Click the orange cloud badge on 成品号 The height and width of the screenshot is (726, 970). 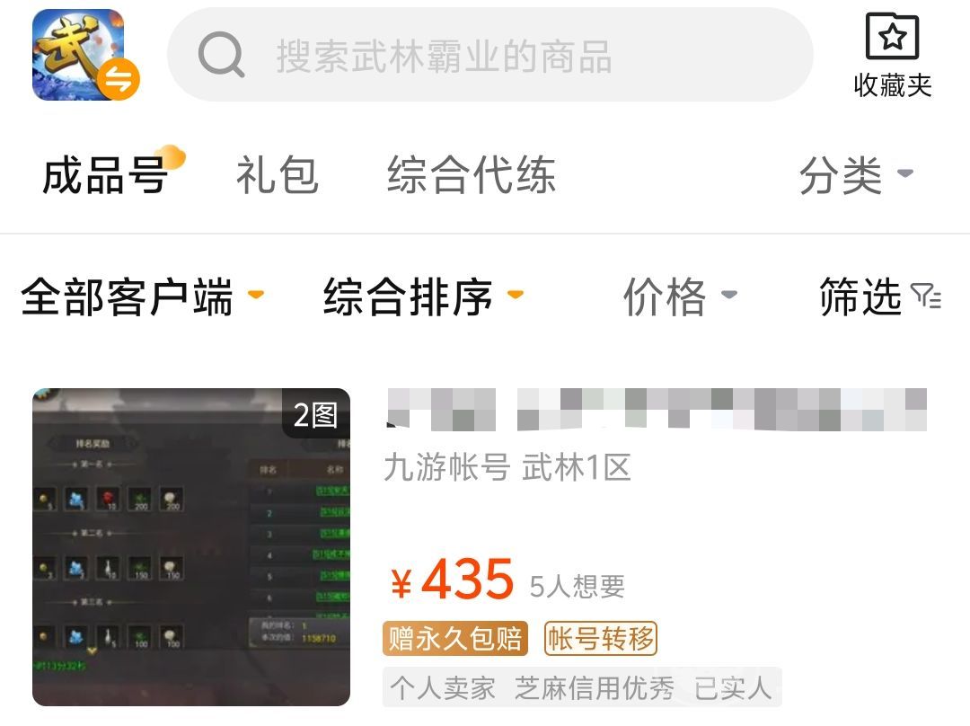(x=171, y=156)
